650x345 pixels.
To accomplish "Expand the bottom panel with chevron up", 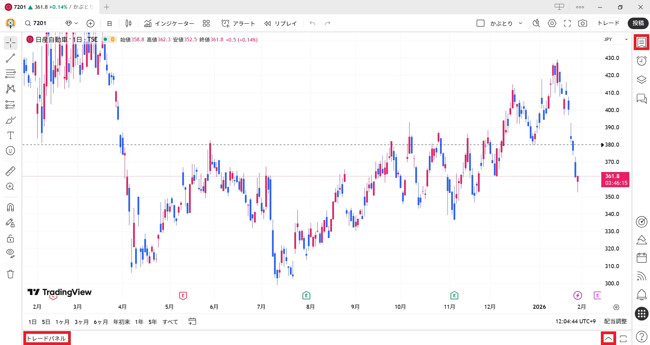I will click(608, 338).
